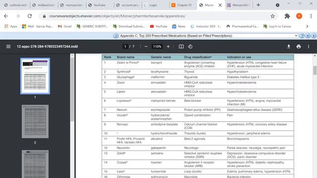
Task: Click lisinopril in the generic name column
Action: coord(157,63)
